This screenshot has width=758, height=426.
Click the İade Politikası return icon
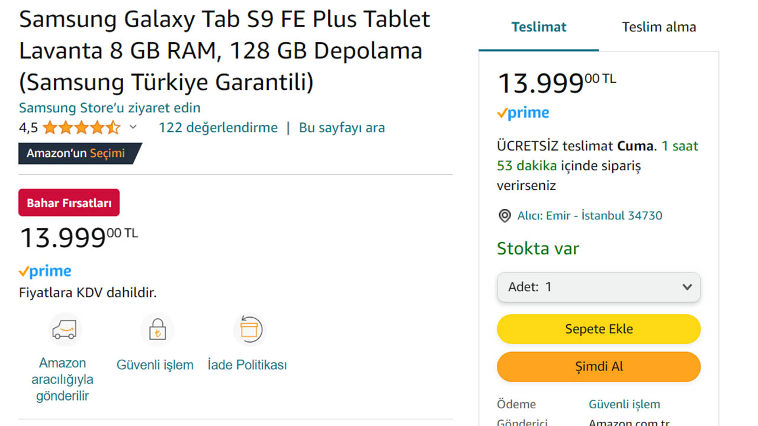pyautogui.click(x=249, y=330)
